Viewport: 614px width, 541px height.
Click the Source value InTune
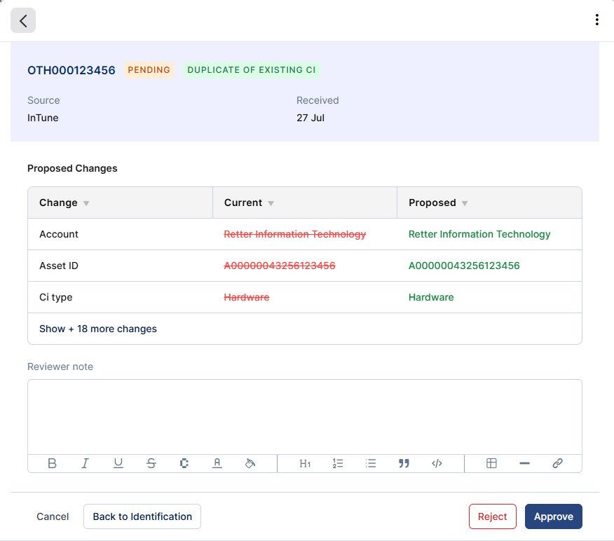coord(43,118)
